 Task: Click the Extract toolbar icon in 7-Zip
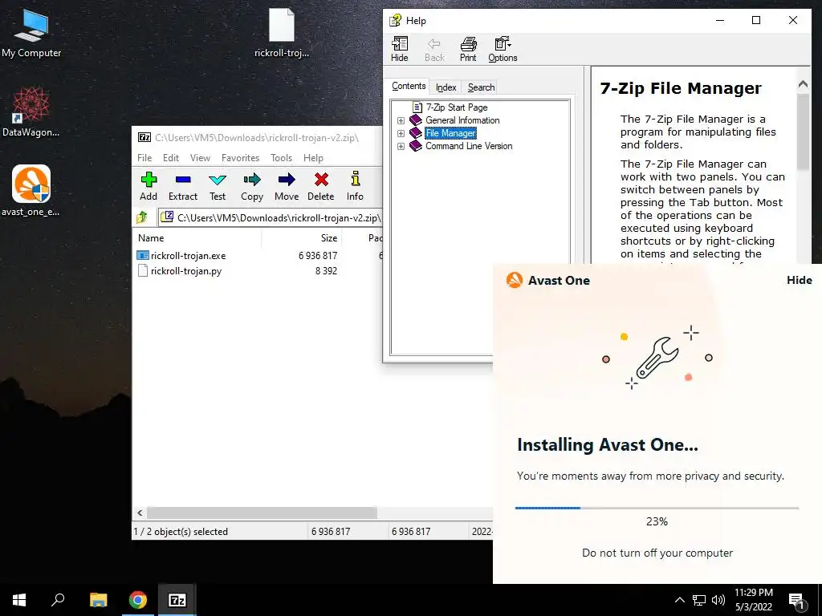(183, 186)
